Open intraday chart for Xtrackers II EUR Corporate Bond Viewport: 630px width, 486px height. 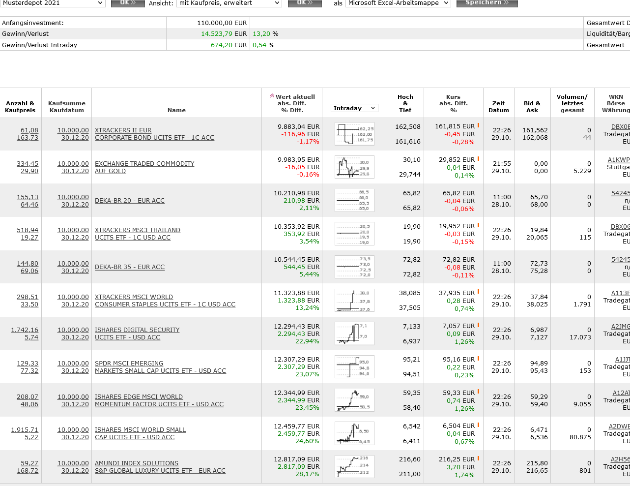(x=354, y=134)
